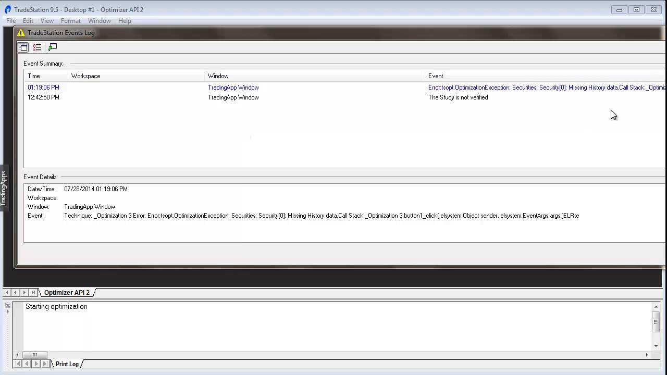Click the print log scroll down arrow
The image size is (667, 375).
[x=656, y=346]
